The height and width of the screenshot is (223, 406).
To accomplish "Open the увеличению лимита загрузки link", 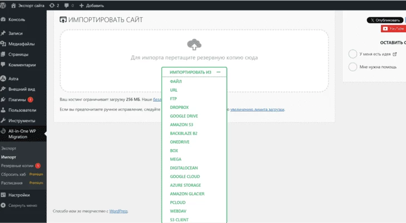I will [258, 110].
